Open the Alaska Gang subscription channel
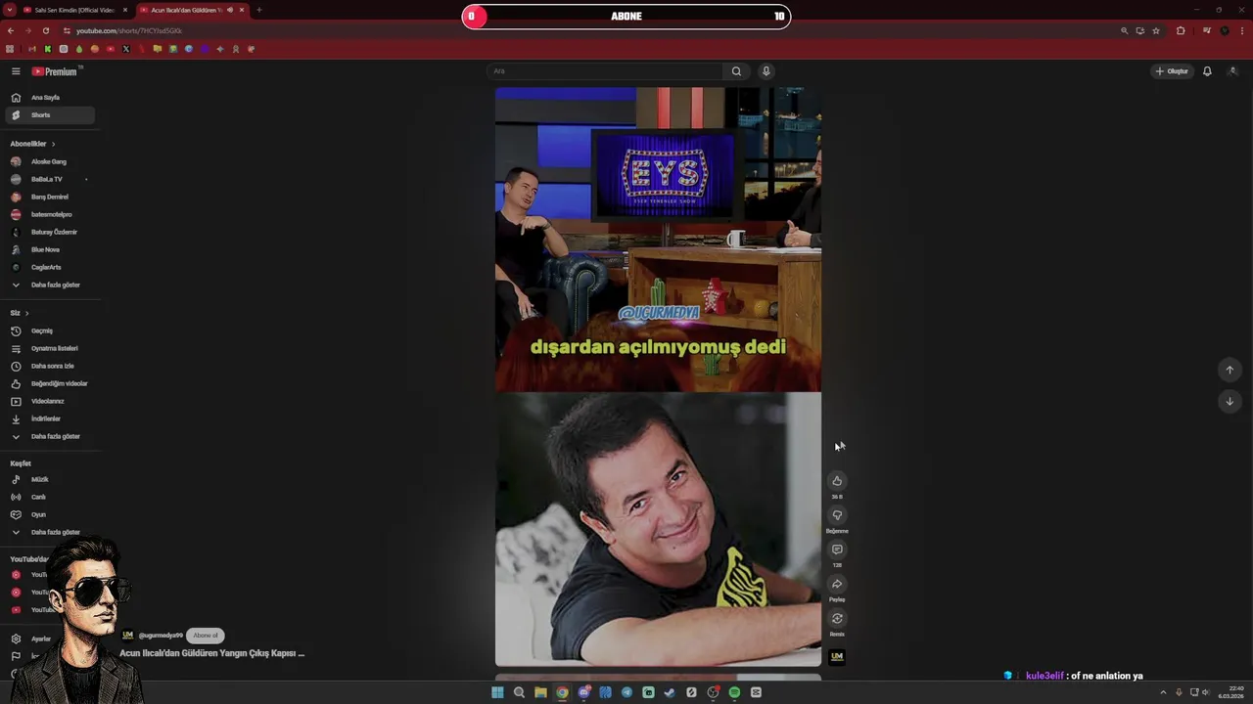 pyautogui.click(x=49, y=161)
